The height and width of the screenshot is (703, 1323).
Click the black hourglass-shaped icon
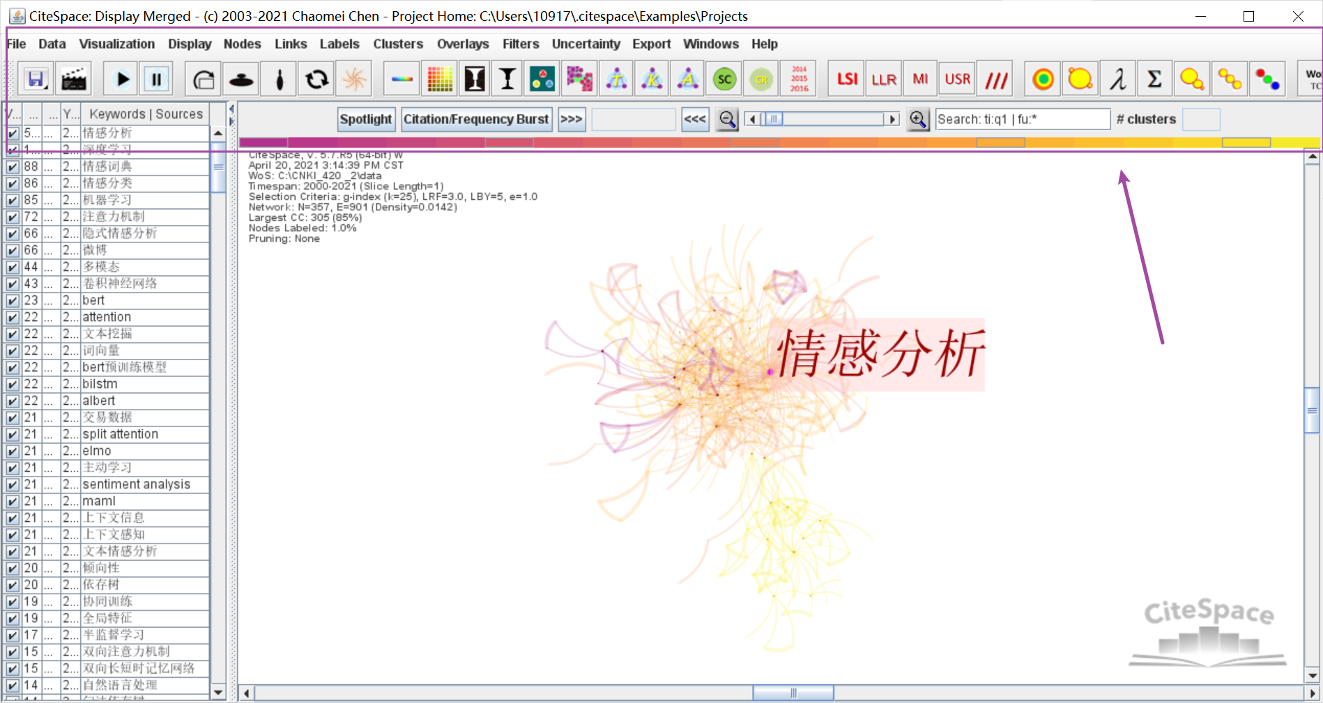pos(475,79)
